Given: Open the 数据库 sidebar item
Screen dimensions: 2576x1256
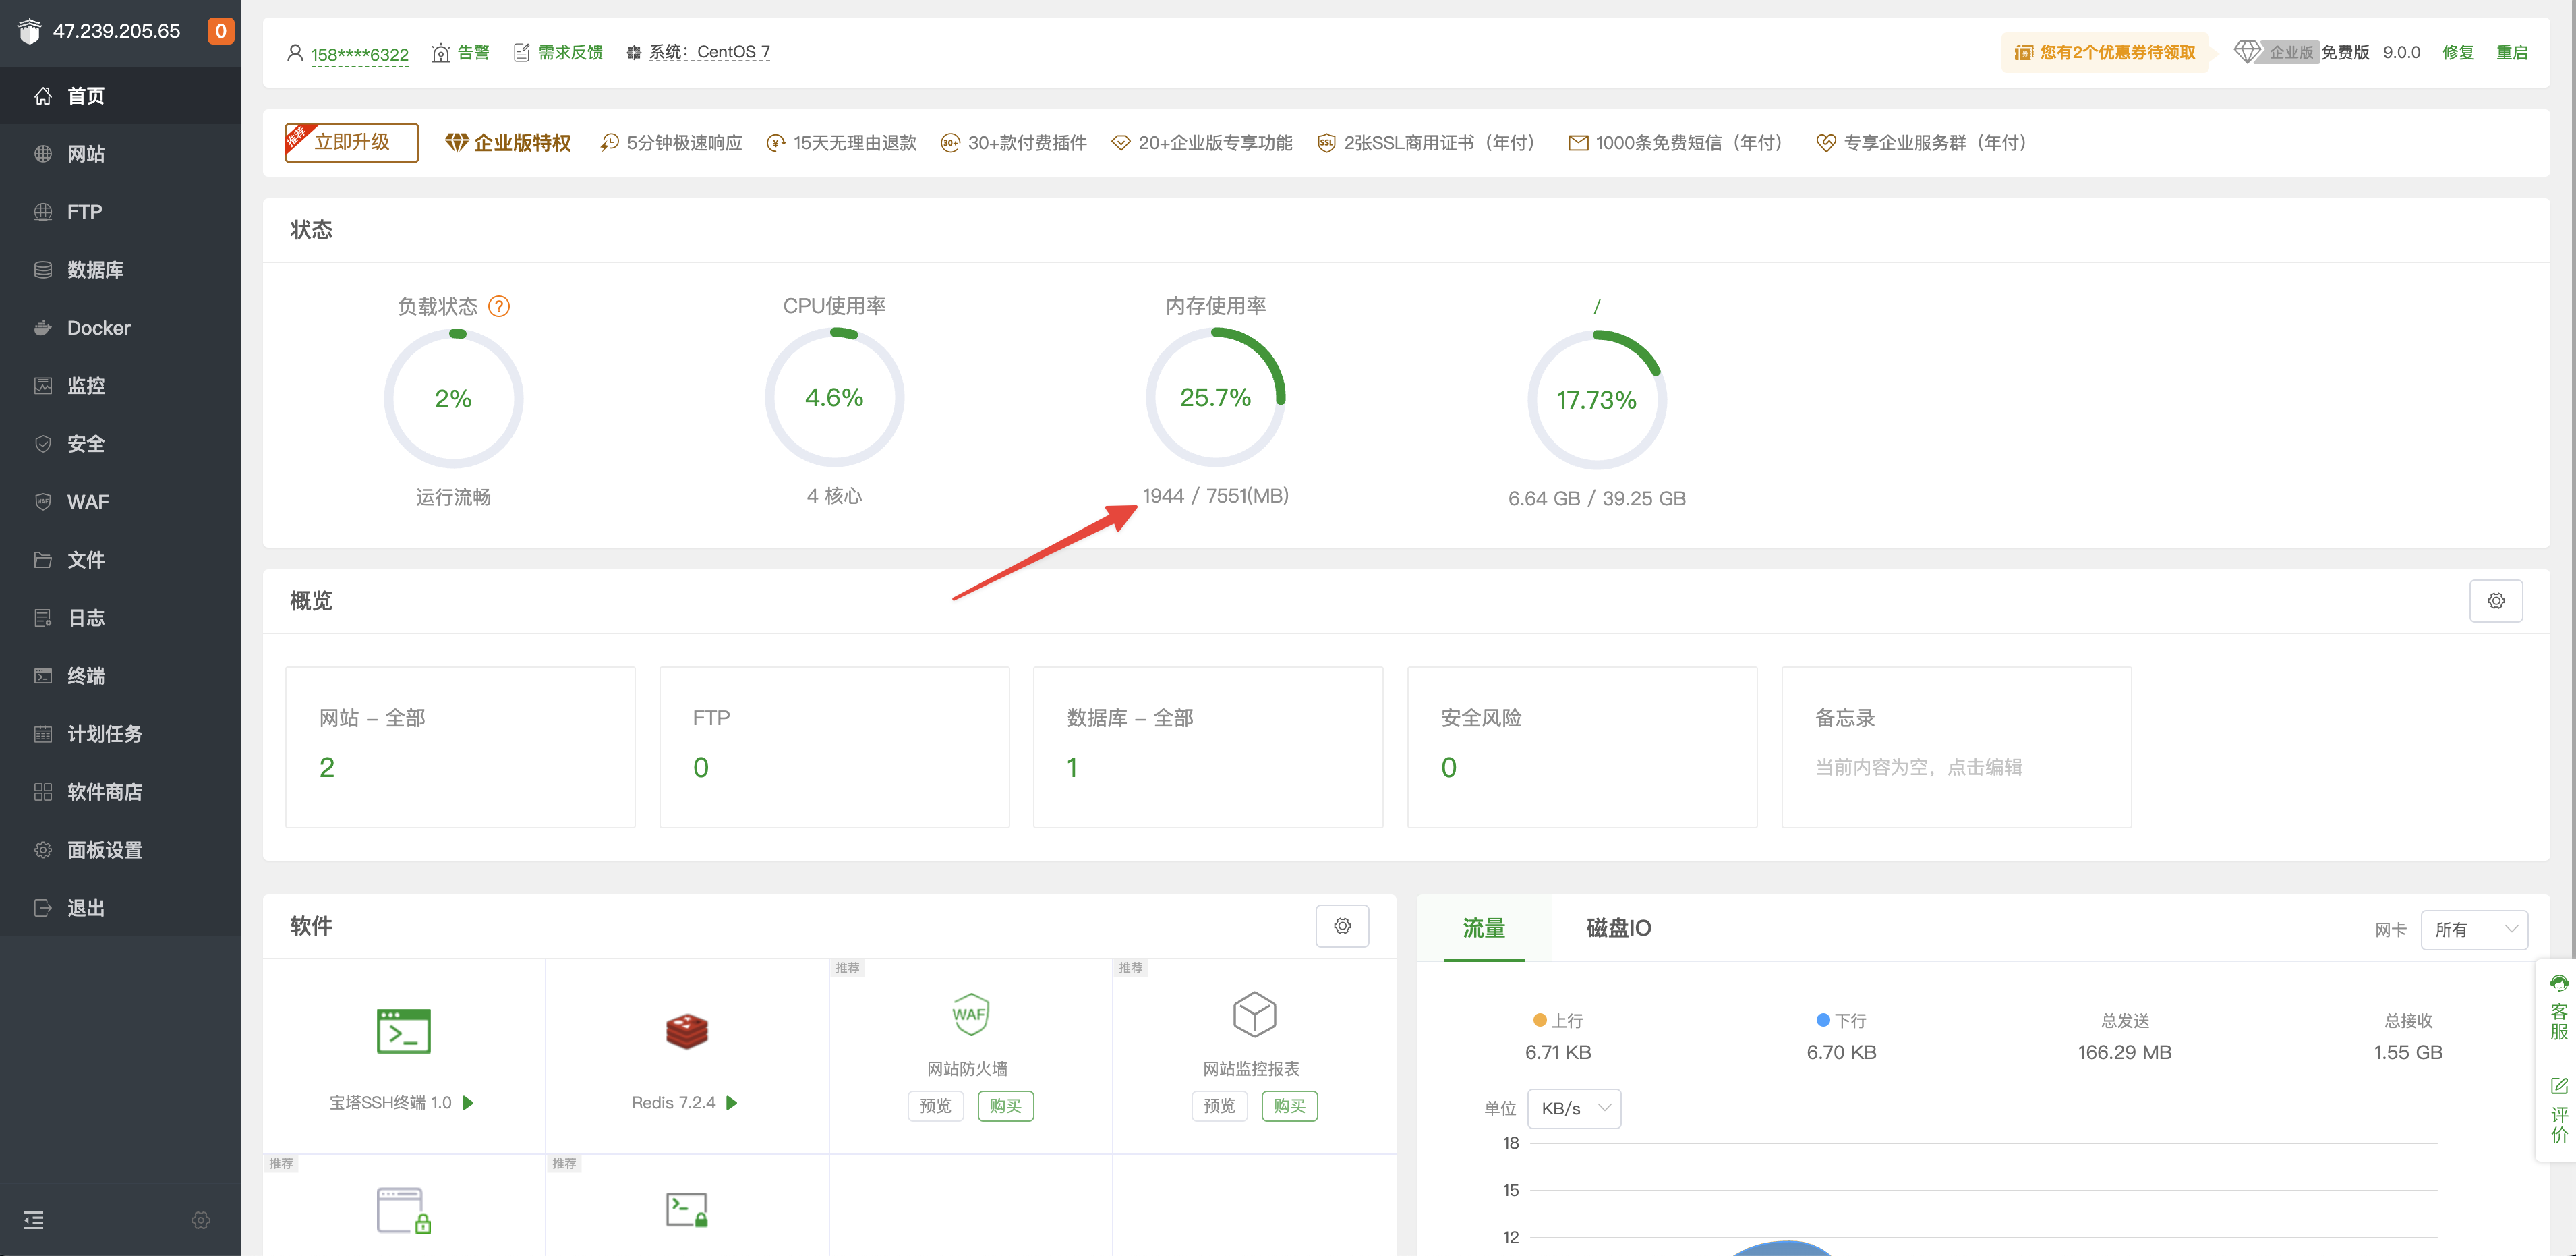Looking at the screenshot, I should point(120,270).
